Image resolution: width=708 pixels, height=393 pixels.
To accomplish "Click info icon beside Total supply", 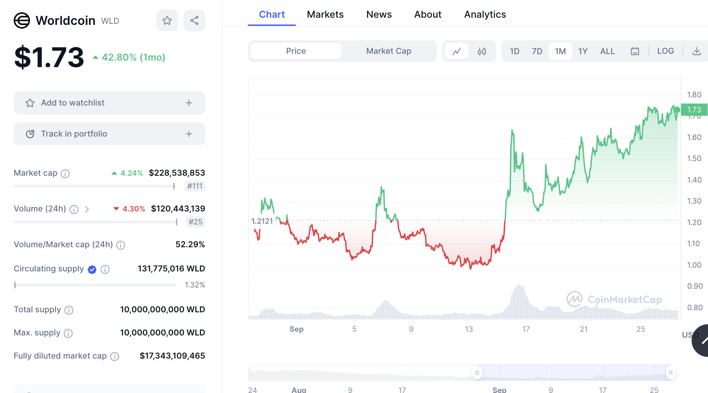I will pyautogui.click(x=69, y=310).
